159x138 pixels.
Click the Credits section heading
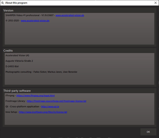pyautogui.click(x=8, y=50)
